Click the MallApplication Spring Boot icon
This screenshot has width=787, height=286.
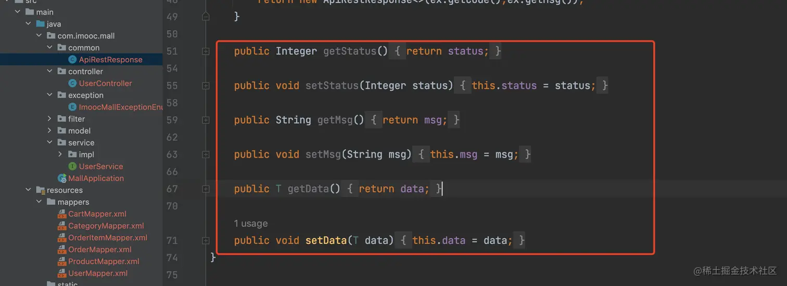(62, 178)
